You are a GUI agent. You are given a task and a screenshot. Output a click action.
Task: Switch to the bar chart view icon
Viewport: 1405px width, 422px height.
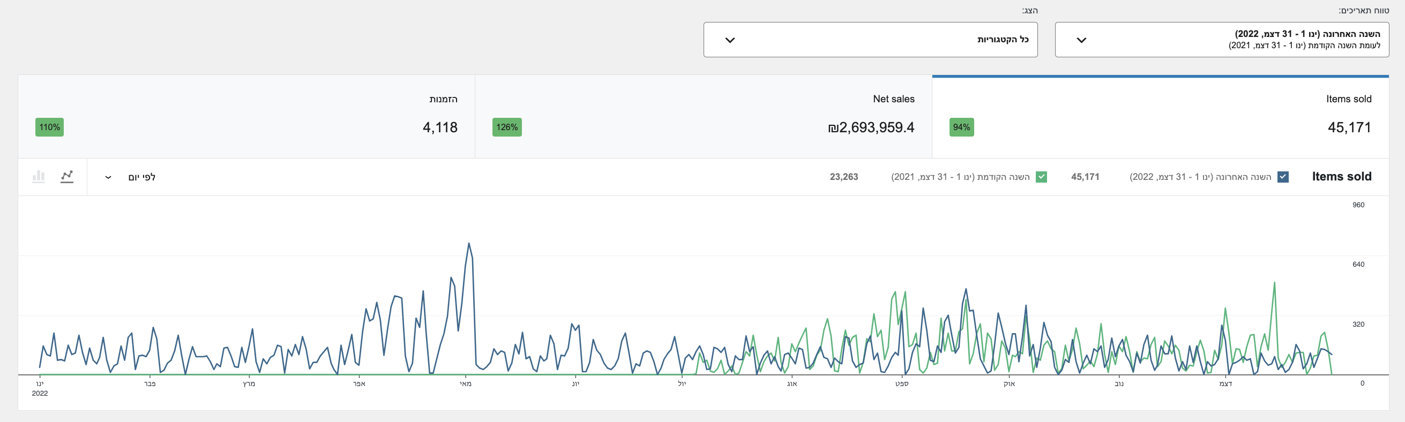39,177
